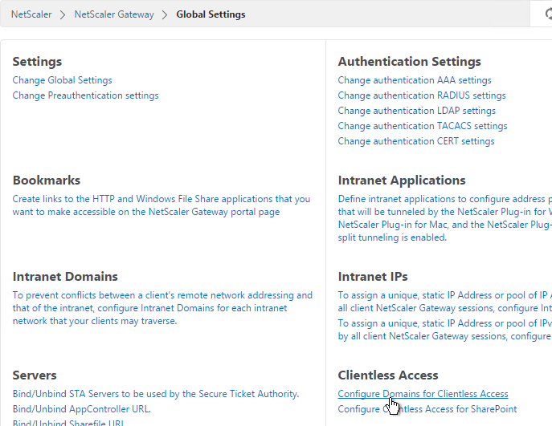Select the Bookmarks section heading
This screenshot has width=552, height=426.
(47, 181)
